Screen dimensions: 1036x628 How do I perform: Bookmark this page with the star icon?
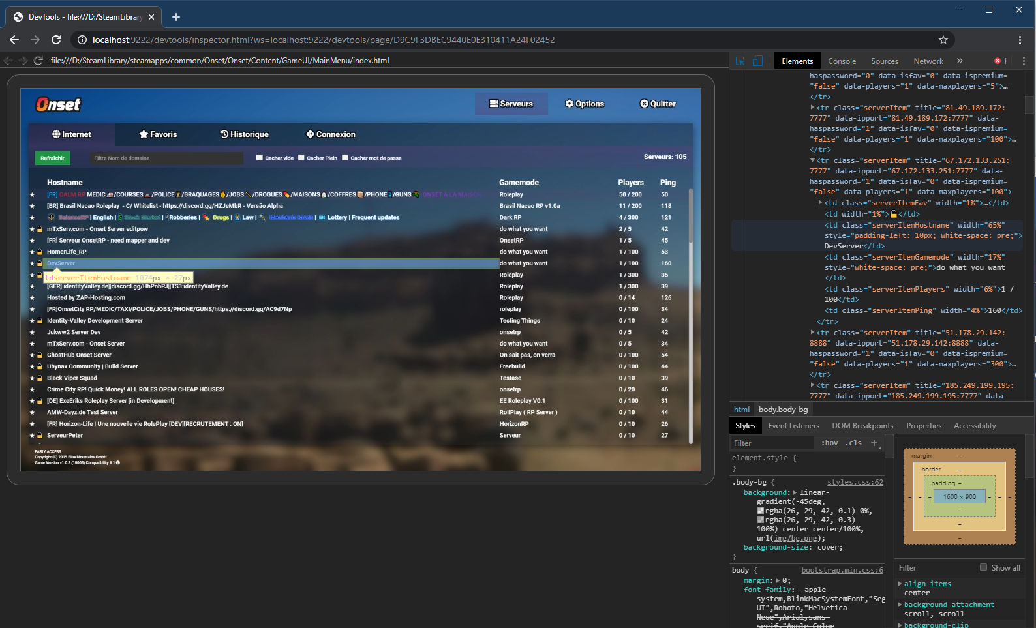943,40
